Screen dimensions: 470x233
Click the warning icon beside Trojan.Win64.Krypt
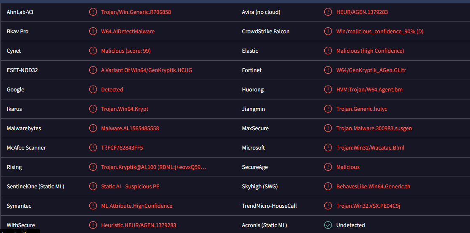(93, 109)
